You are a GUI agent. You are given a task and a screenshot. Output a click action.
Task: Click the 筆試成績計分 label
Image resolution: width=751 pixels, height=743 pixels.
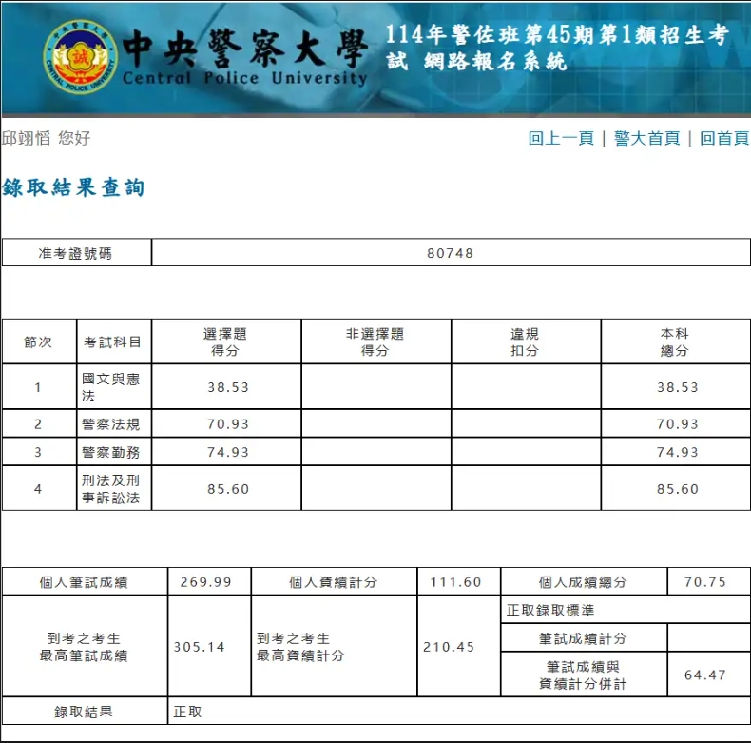click(583, 638)
